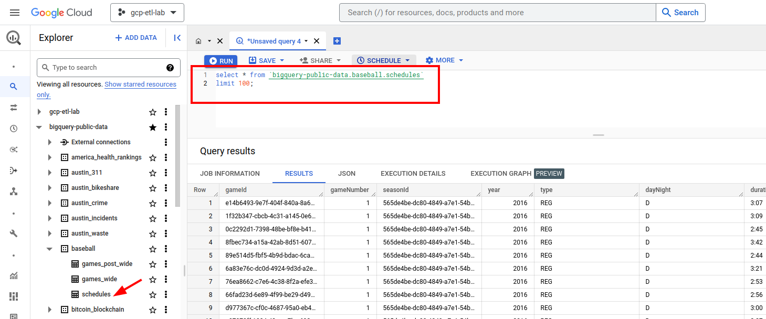The width and height of the screenshot is (766, 319).
Task: Open the BigQuery product icon in sidebar
Action: point(14,38)
